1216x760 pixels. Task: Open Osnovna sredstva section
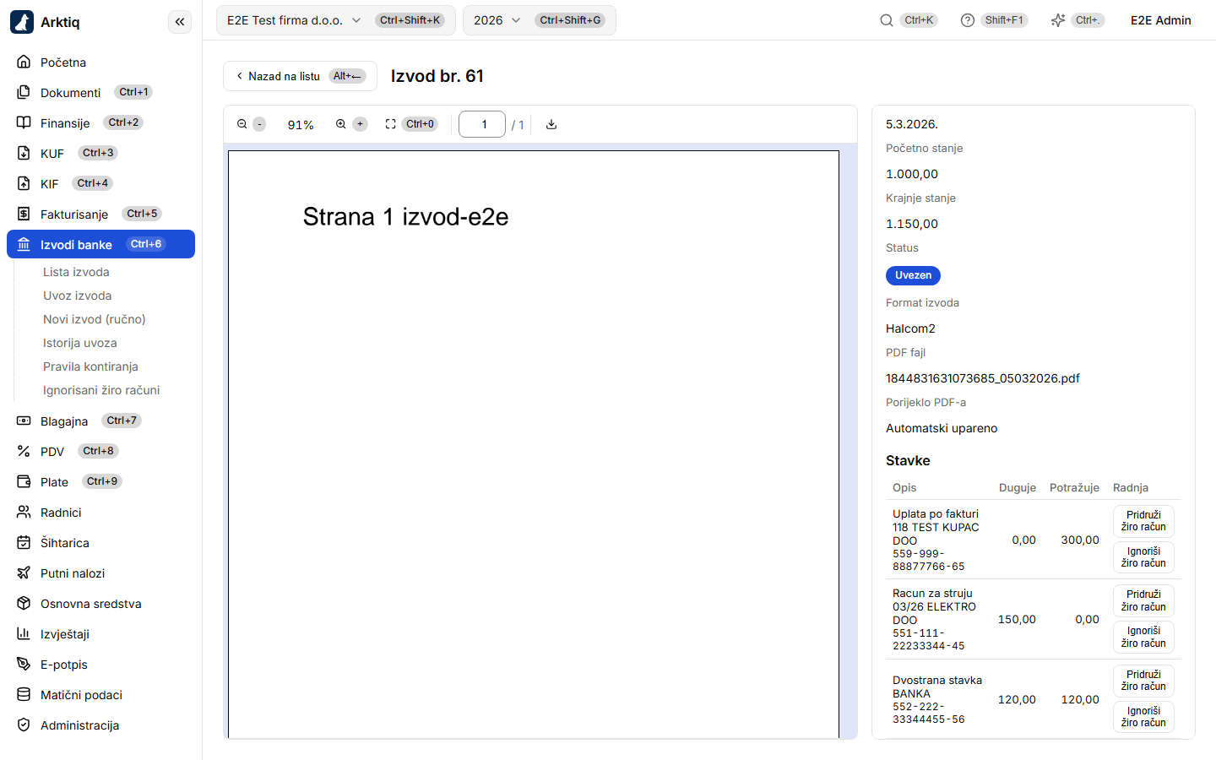tap(100, 603)
